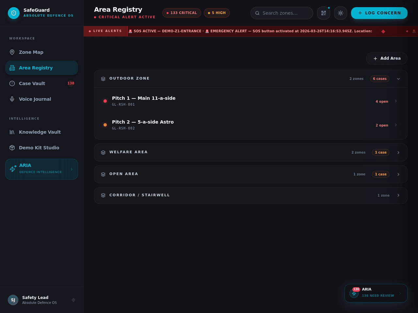The height and width of the screenshot is (313, 418).
Task: Click red status dot for Pitch 1
Action: pos(105,101)
